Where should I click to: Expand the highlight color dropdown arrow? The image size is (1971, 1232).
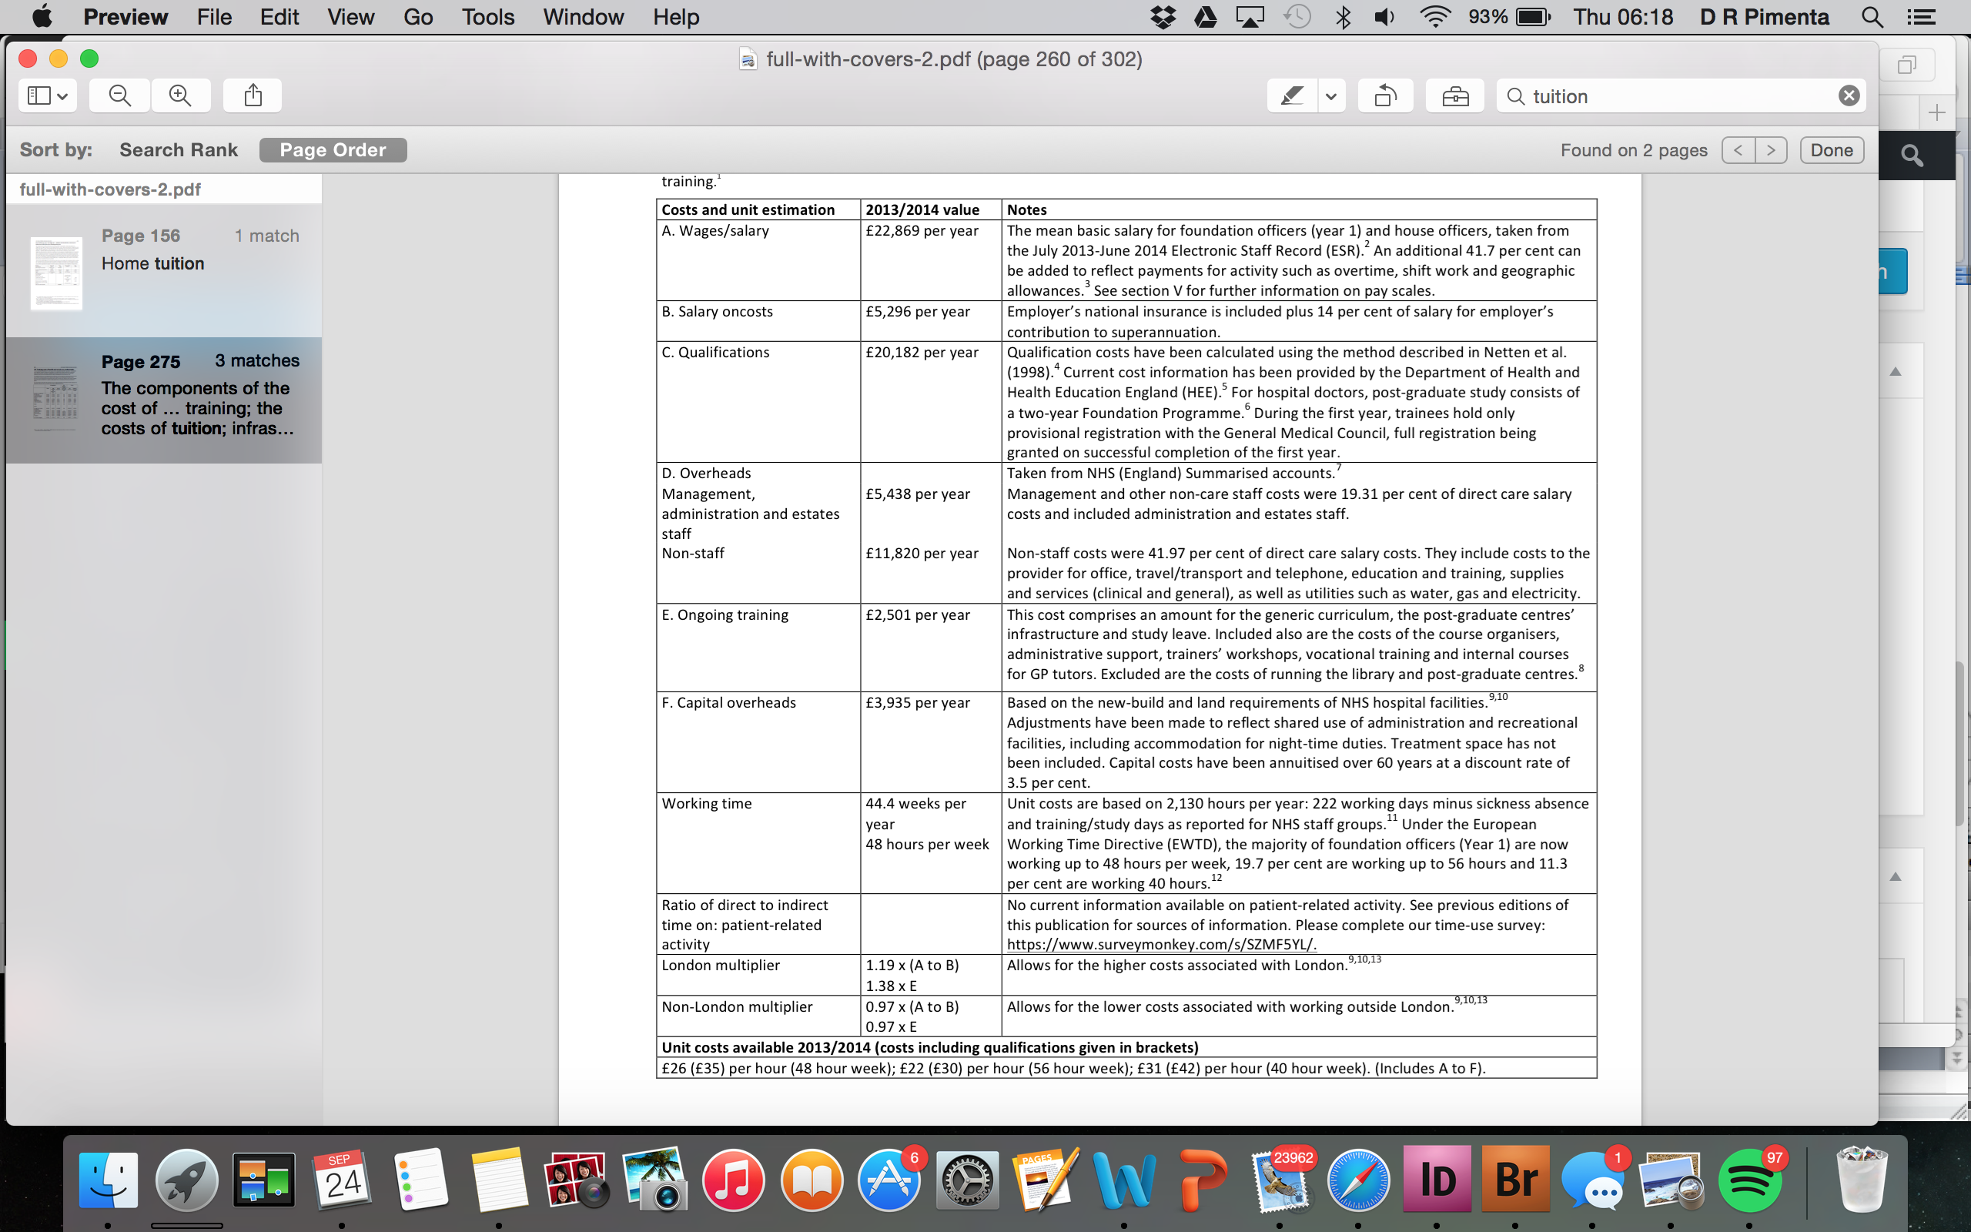[x=1331, y=96]
